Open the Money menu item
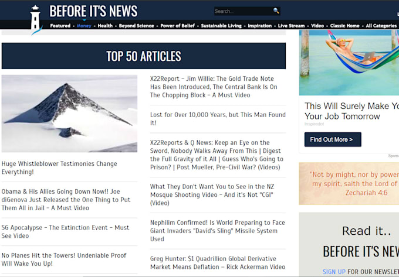Screen dimensions: 399x277 pyautogui.click(x=84, y=26)
